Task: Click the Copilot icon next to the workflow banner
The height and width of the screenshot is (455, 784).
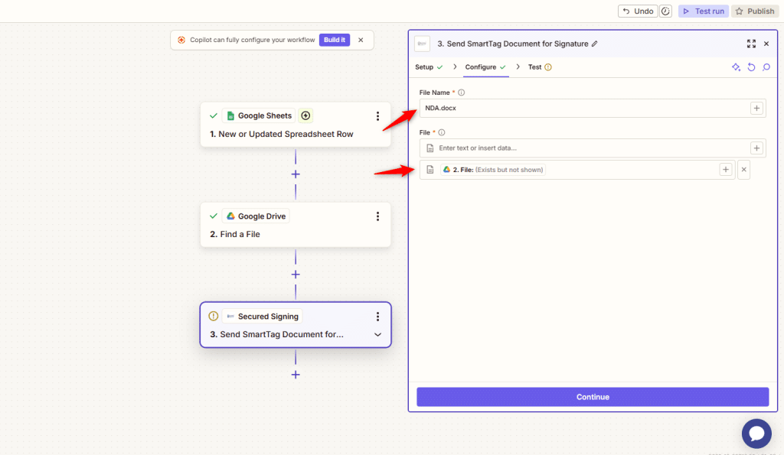Action: coord(181,39)
